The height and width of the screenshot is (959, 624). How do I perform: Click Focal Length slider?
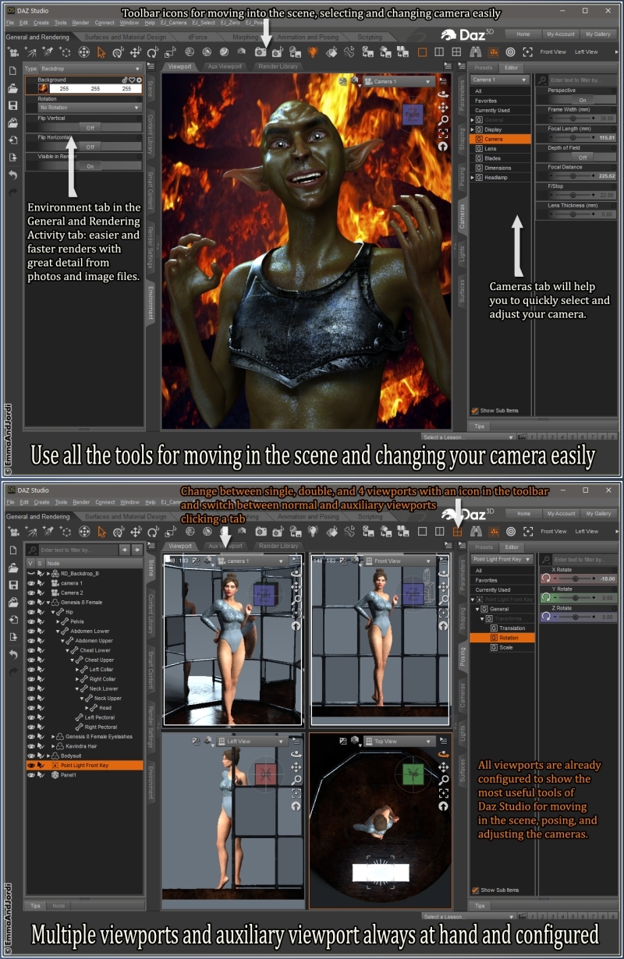572,138
